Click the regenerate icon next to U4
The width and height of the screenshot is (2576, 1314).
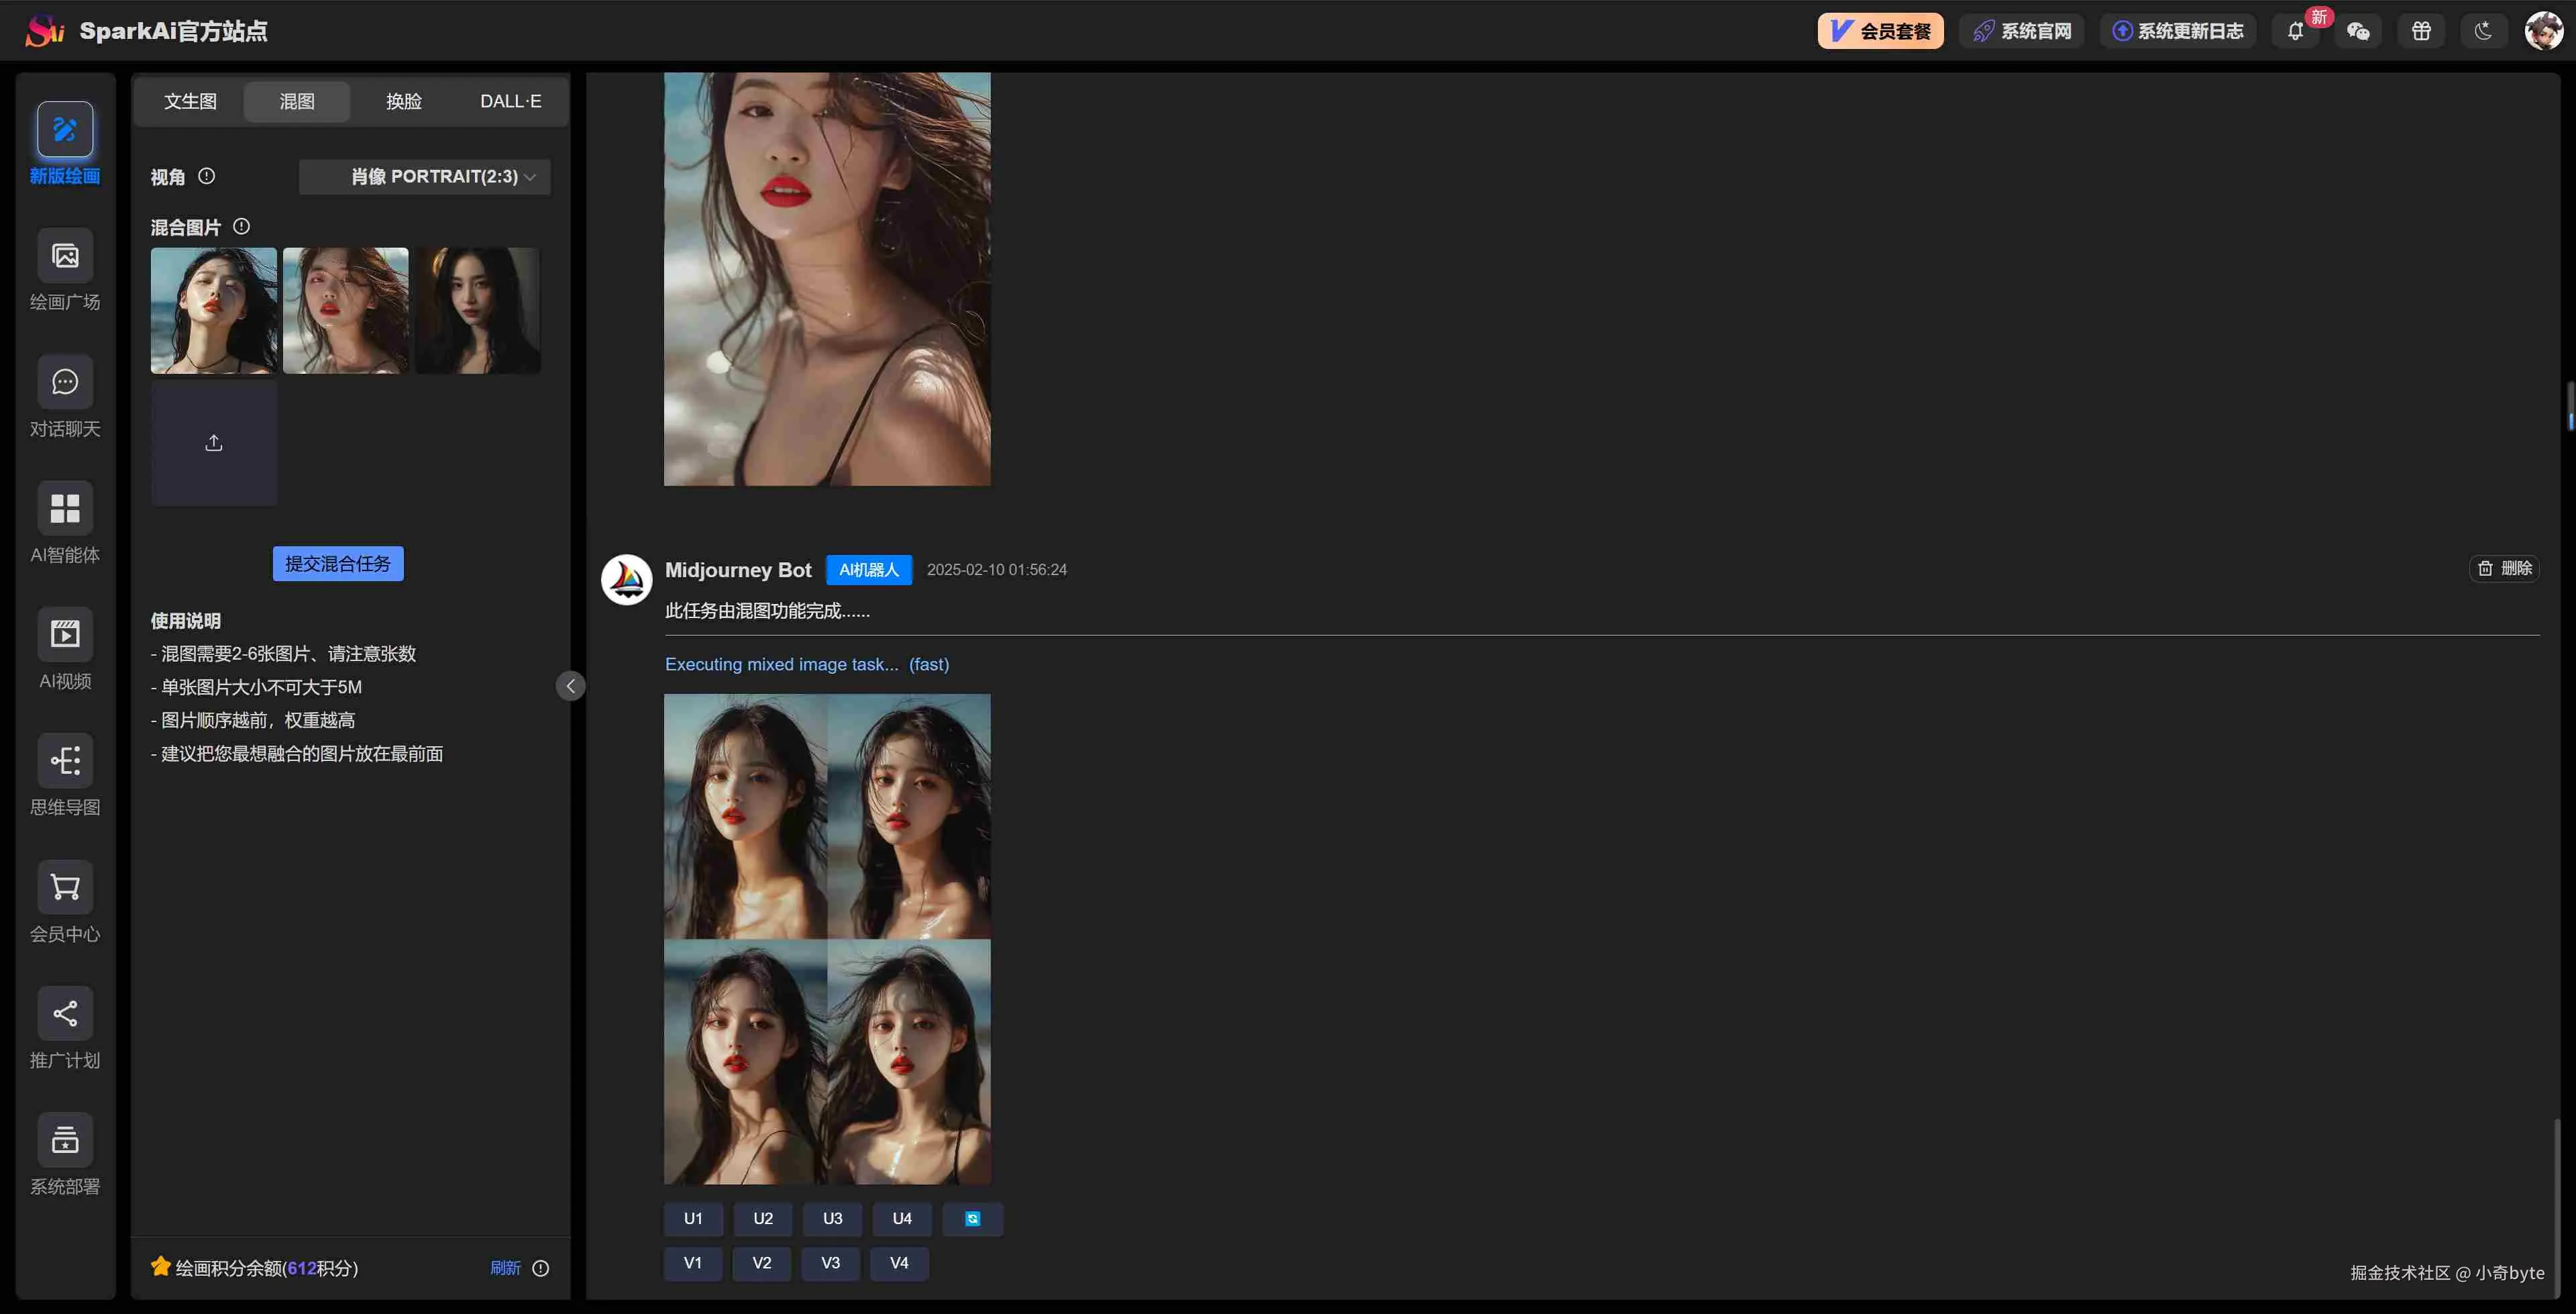pos(972,1218)
